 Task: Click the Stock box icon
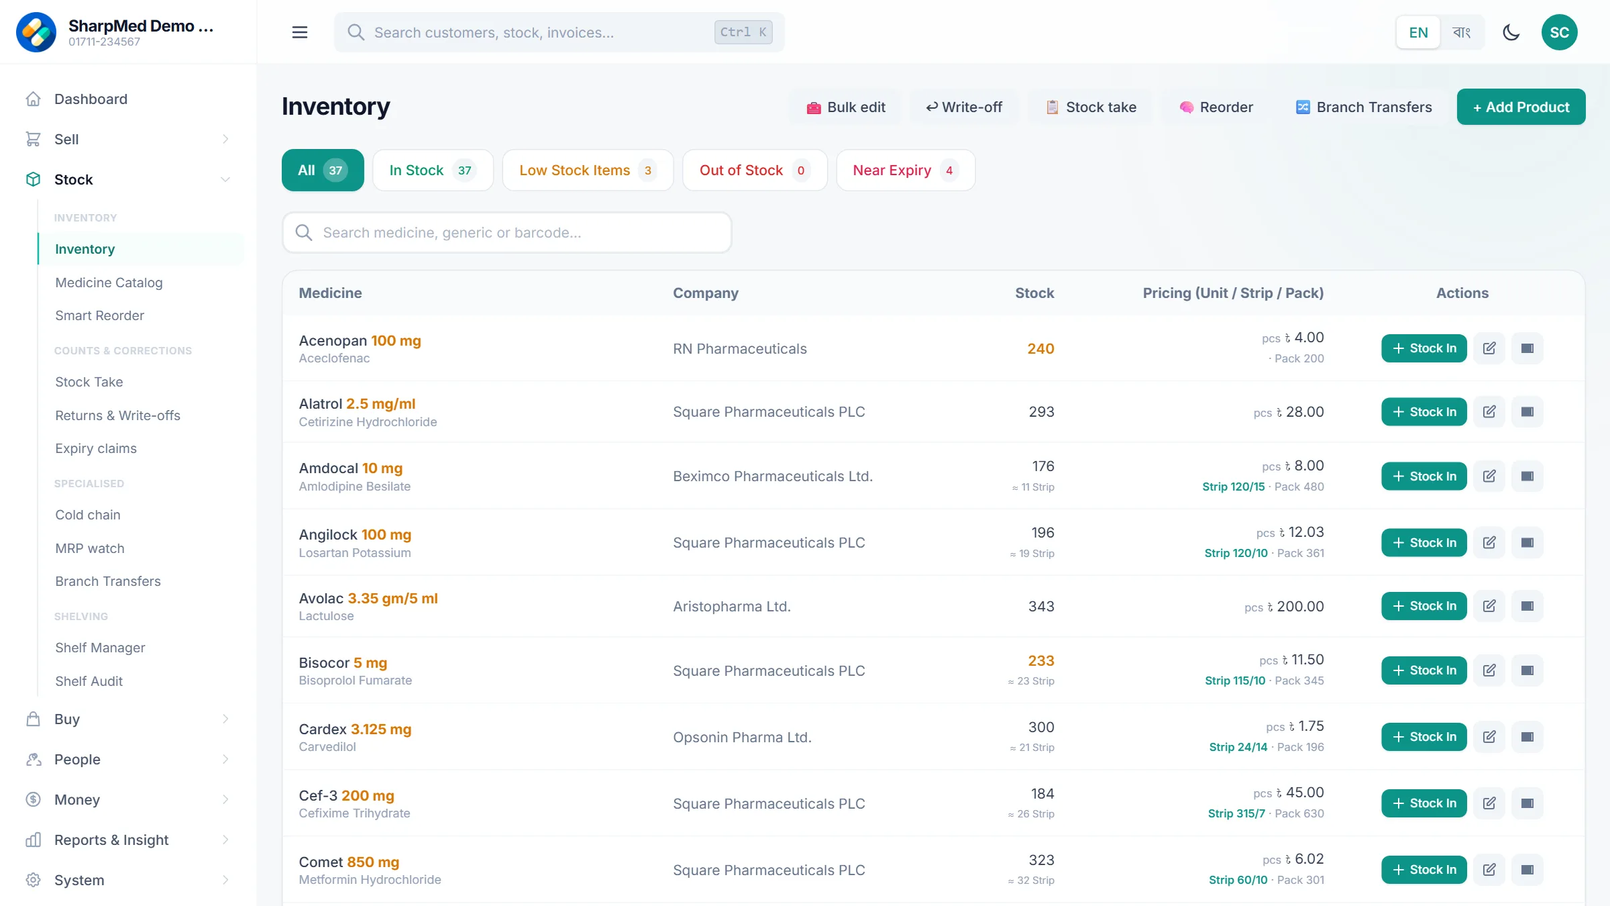click(x=34, y=180)
